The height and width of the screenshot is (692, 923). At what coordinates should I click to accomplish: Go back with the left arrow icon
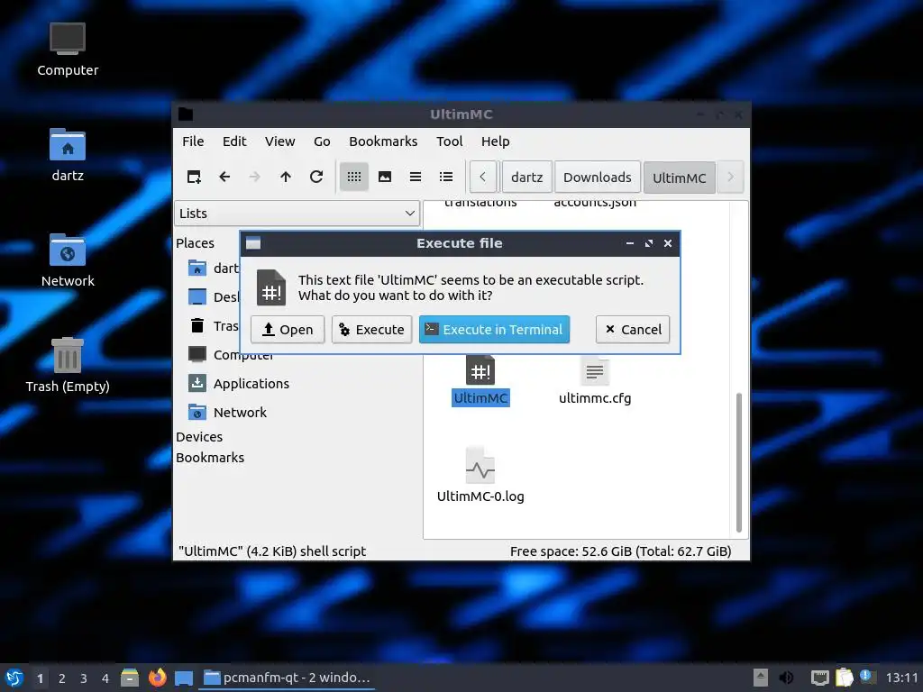pos(224,177)
